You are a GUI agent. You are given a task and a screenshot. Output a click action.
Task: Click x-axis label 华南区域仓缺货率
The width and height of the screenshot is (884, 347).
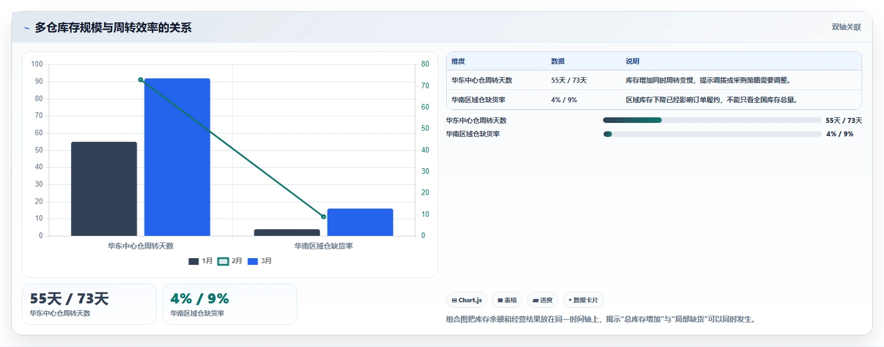click(x=324, y=246)
